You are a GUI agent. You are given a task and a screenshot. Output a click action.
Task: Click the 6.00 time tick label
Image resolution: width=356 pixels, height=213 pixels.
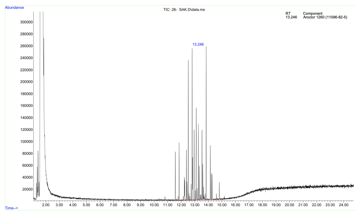pyautogui.click(x=100, y=205)
